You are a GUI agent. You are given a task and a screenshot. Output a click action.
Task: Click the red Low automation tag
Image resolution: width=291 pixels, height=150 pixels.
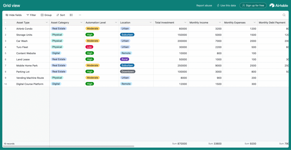coord(89,47)
